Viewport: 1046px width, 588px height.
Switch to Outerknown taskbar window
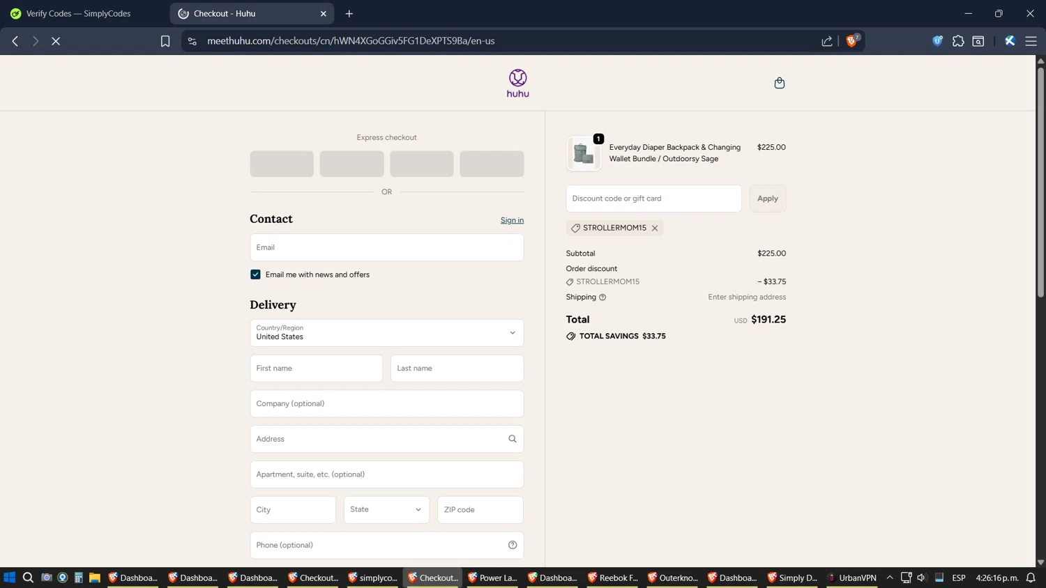673,578
